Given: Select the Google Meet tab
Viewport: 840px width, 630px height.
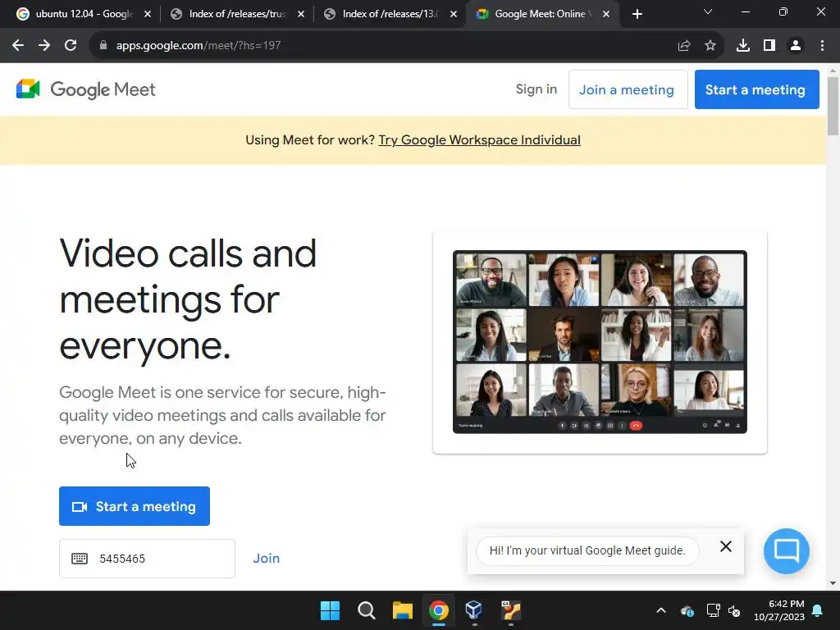Looking at the screenshot, I should tap(543, 14).
